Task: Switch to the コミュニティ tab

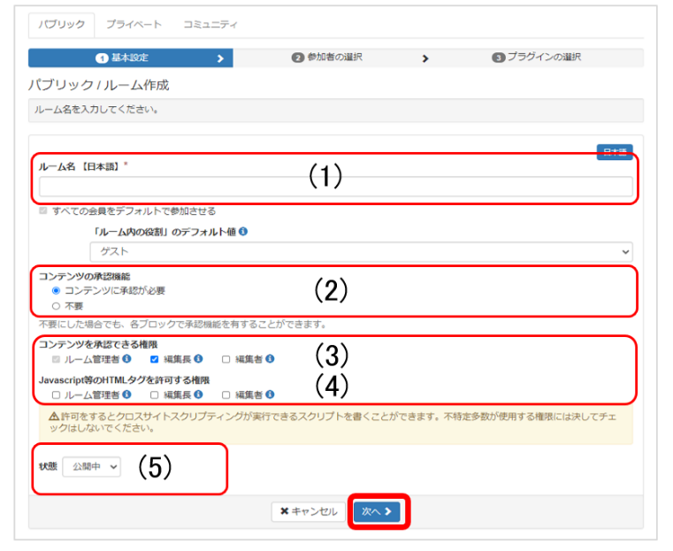Action: click(209, 25)
